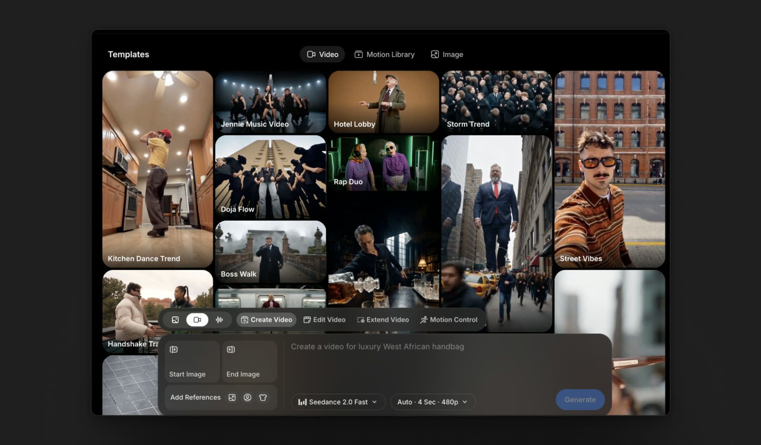This screenshot has height=445, width=761.
Task: Select the Storm Trend template
Action: [x=497, y=102]
